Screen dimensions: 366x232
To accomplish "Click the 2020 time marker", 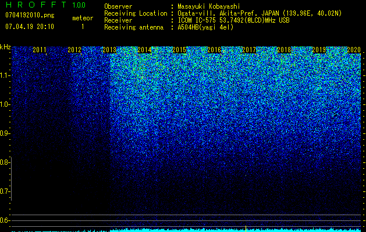I will point(354,49).
